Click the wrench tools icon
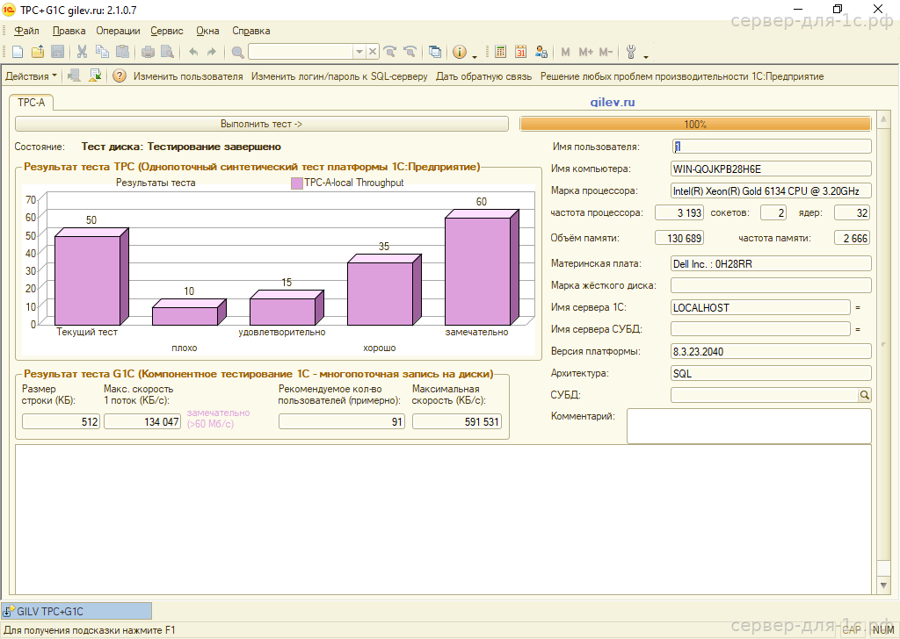 point(632,52)
